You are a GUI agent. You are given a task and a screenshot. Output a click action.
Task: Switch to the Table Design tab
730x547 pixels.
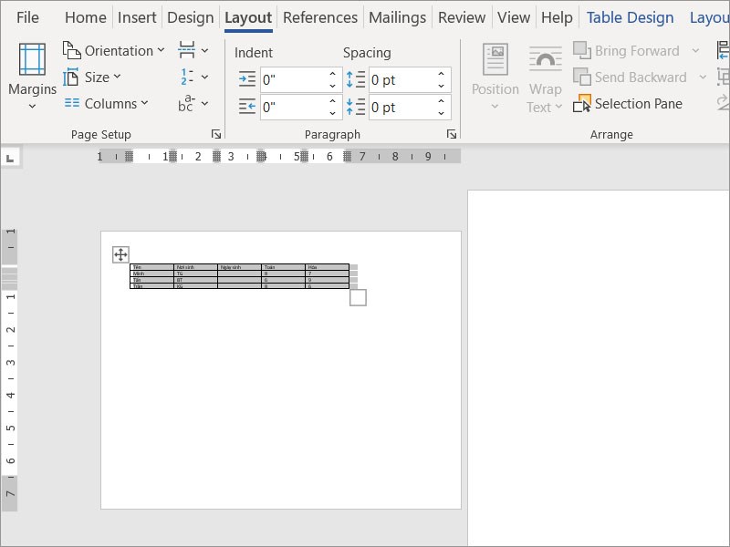click(630, 17)
